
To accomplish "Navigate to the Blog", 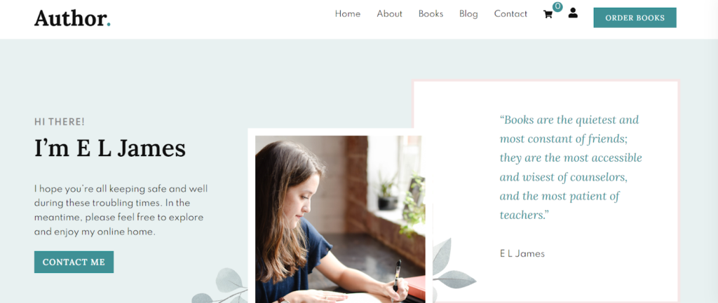I will [x=468, y=14].
